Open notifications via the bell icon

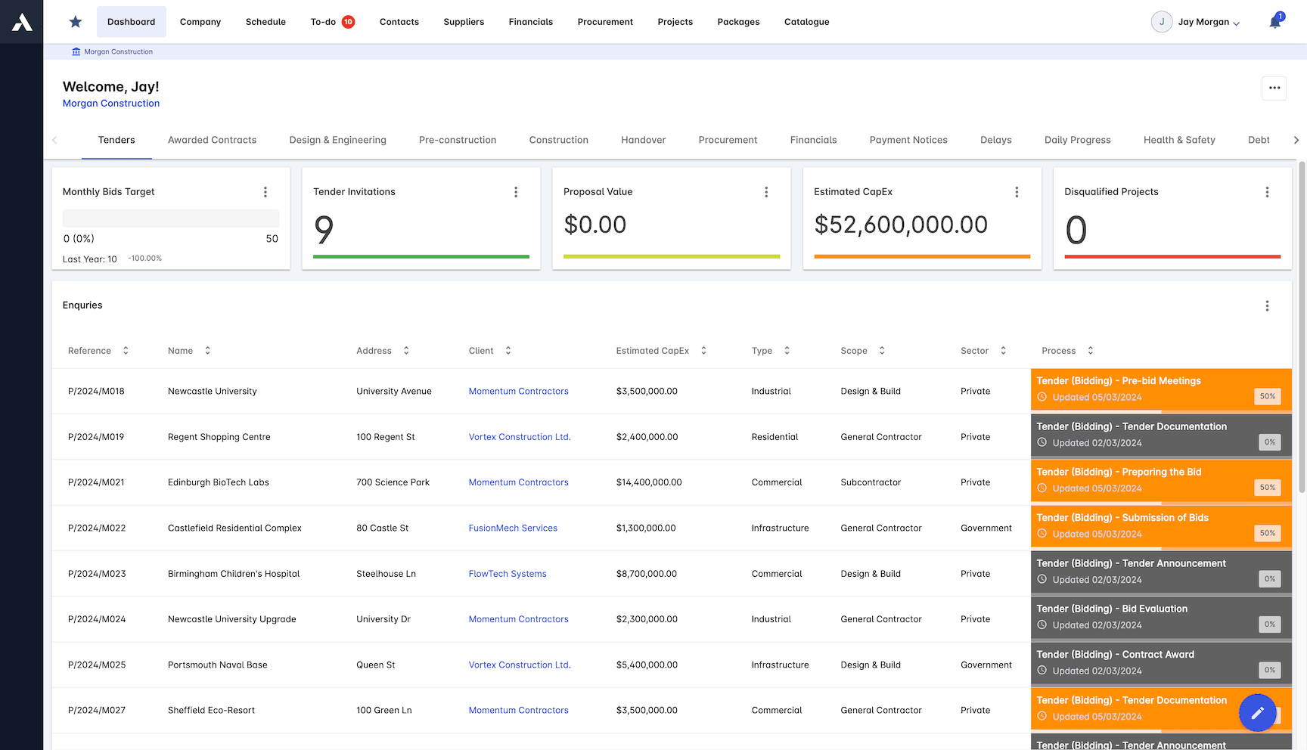[x=1275, y=21]
